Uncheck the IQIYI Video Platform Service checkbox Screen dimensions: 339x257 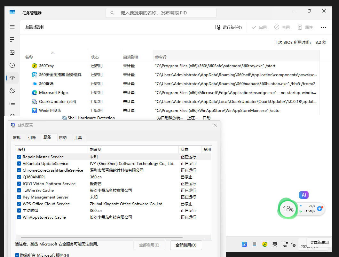(19, 184)
